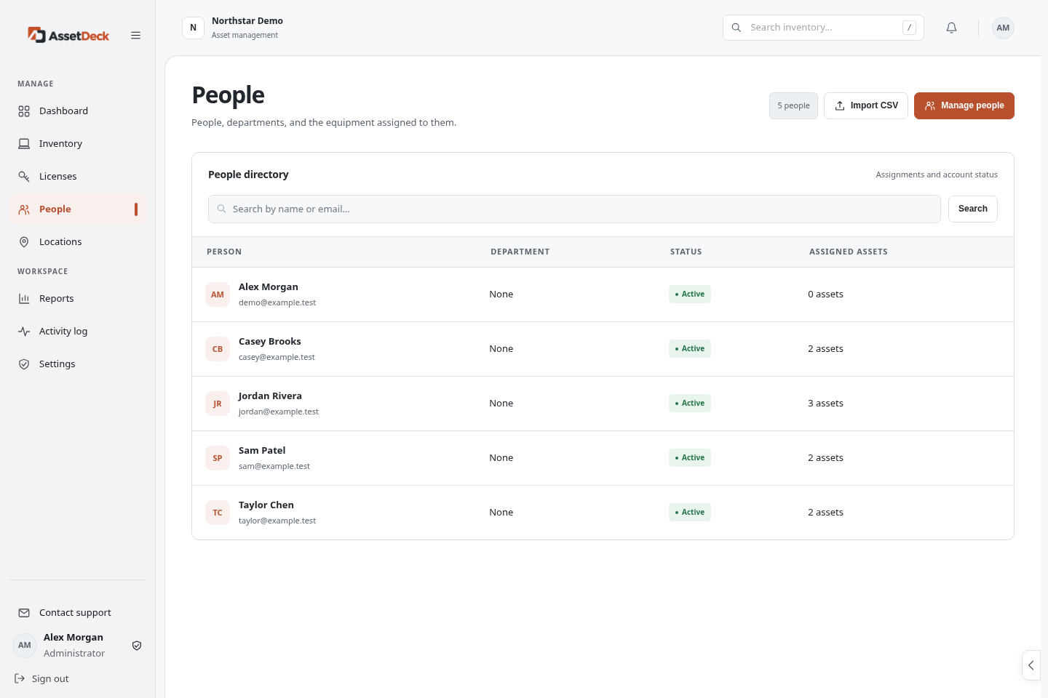Click the 5 people count badge

(x=793, y=105)
